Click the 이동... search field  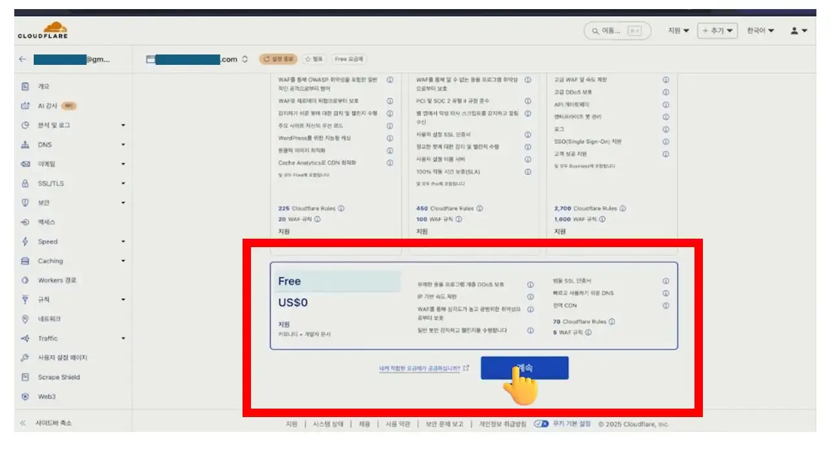coord(617,30)
